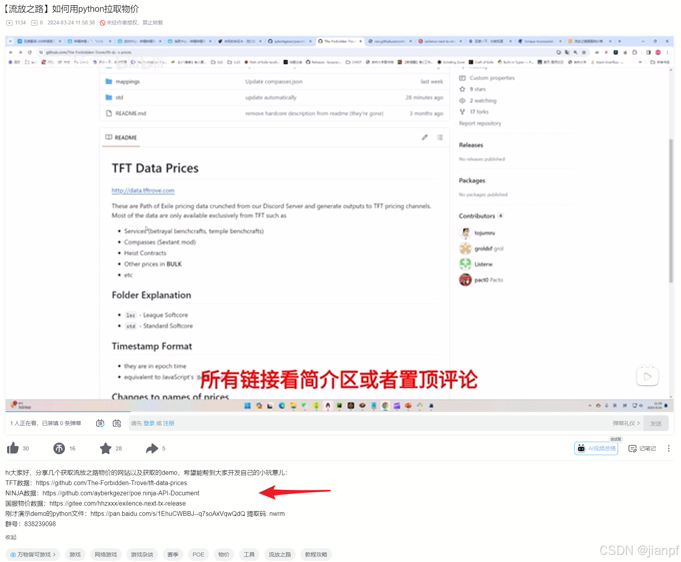Expand 弹幕礼仪 chevron link

coord(626,423)
